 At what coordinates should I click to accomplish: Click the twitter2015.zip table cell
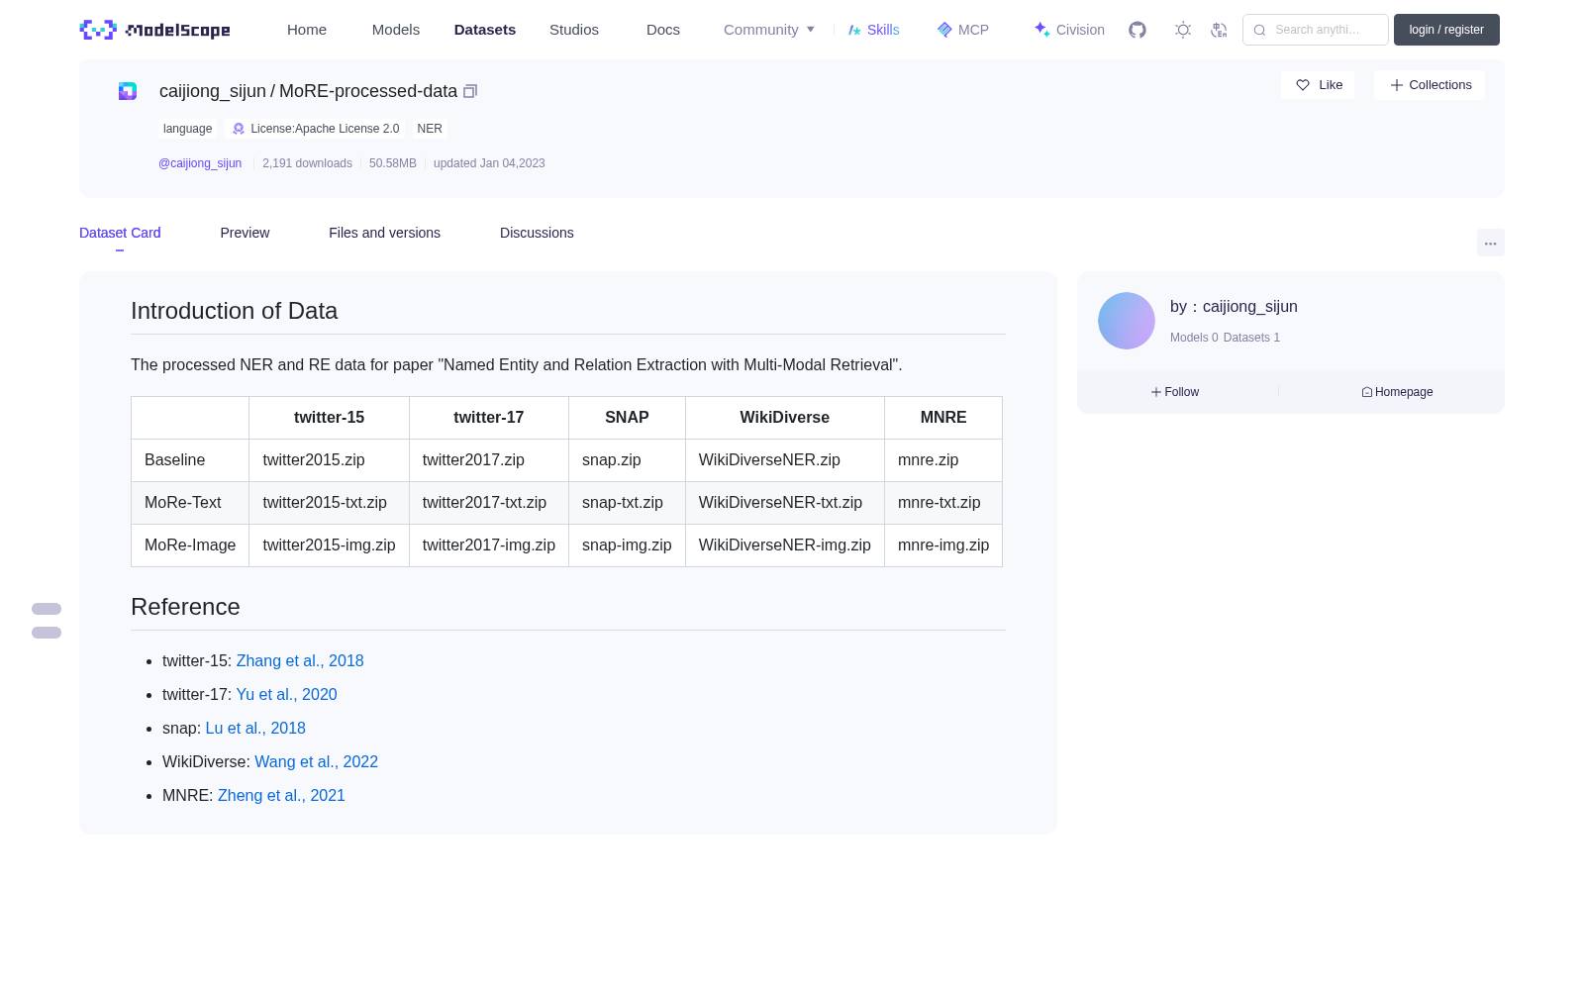pyautogui.click(x=329, y=460)
